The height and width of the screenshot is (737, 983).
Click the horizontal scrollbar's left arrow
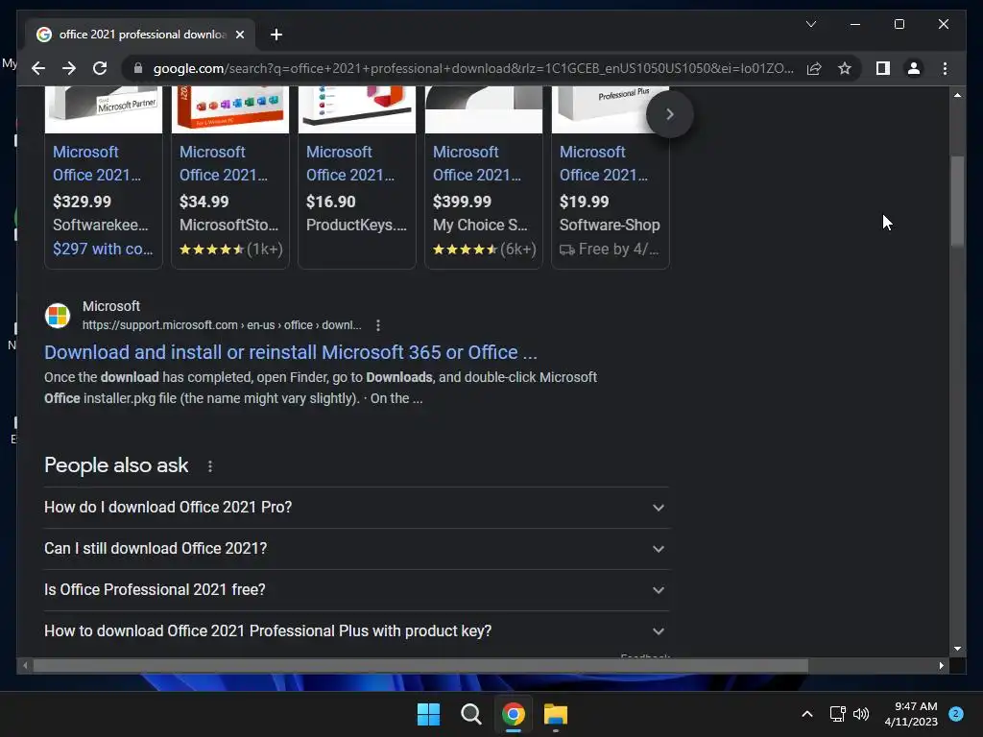click(x=25, y=666)
